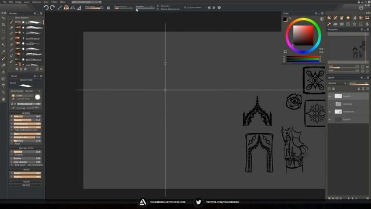Click the star icon in right icon grid
This screenshot has height=209, width=371.
[x=354, y=24]
